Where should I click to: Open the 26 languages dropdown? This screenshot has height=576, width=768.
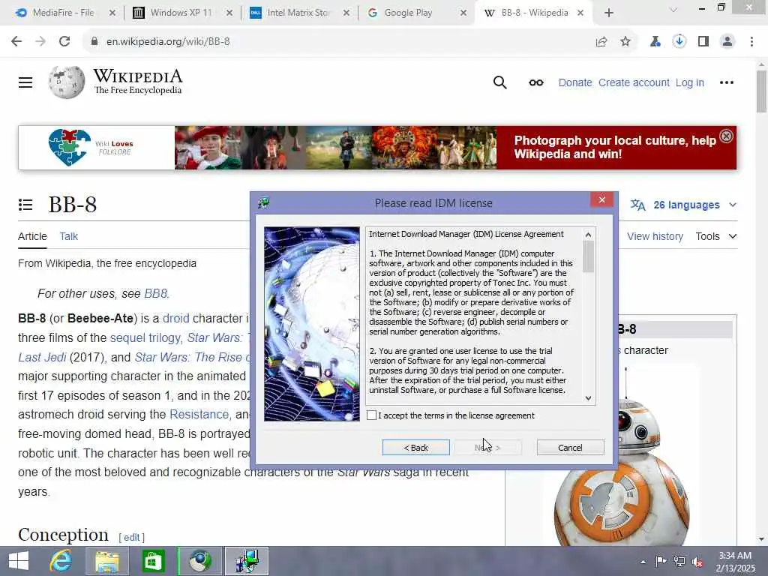pyautogui.click(x=683, y=205)
